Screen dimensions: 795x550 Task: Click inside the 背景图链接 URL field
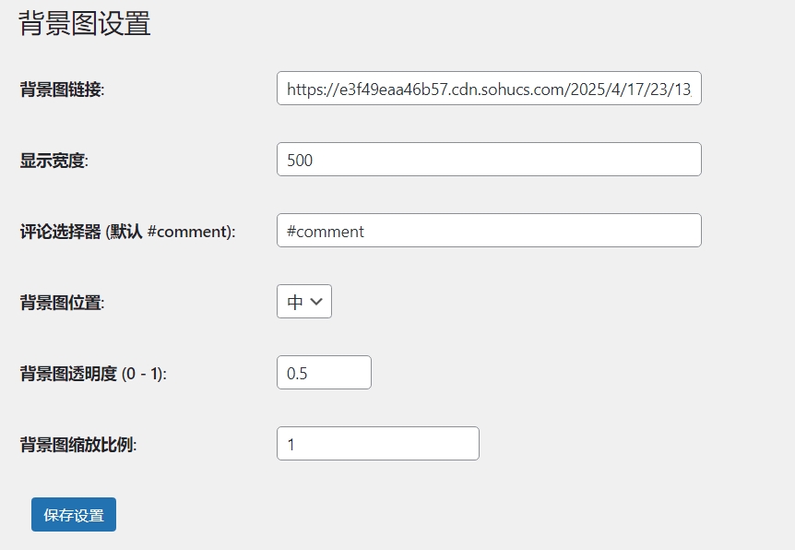tap(488, 88)
